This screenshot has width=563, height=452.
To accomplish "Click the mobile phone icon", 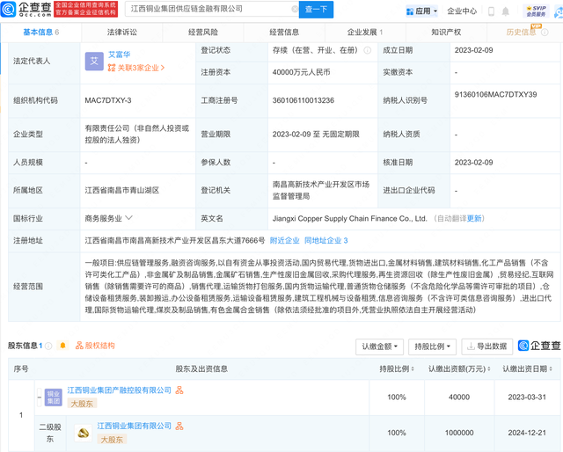I will [491, 11].
